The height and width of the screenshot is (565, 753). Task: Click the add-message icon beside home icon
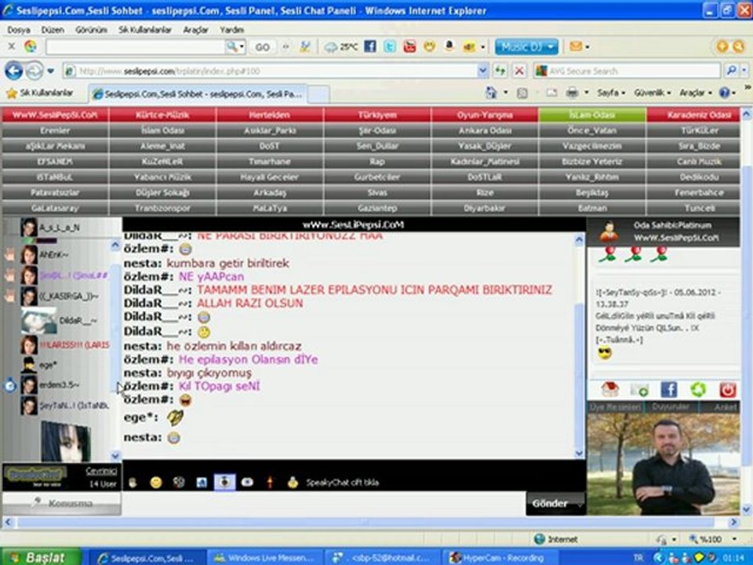pyautogui.click(x=639, y=390)
